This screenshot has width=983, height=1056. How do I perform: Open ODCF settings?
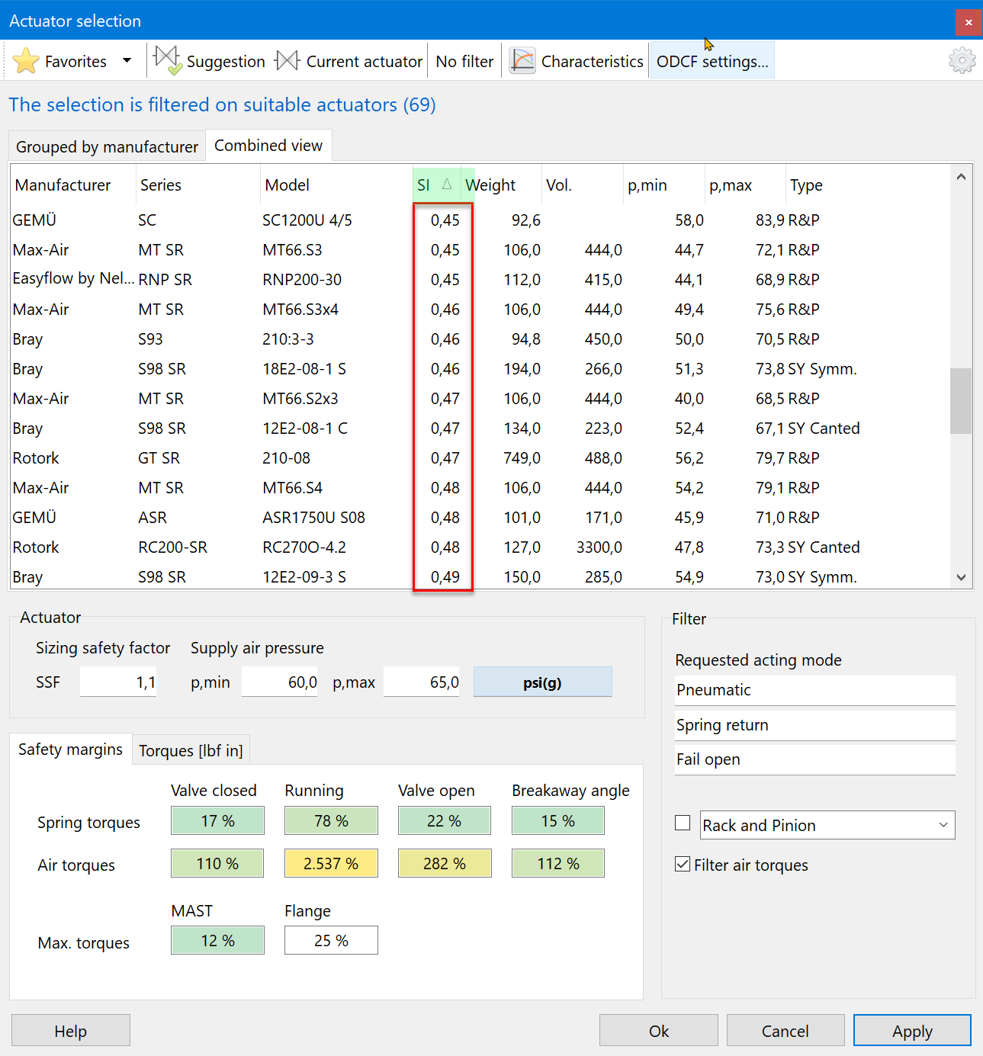click(x=712, y=61)
